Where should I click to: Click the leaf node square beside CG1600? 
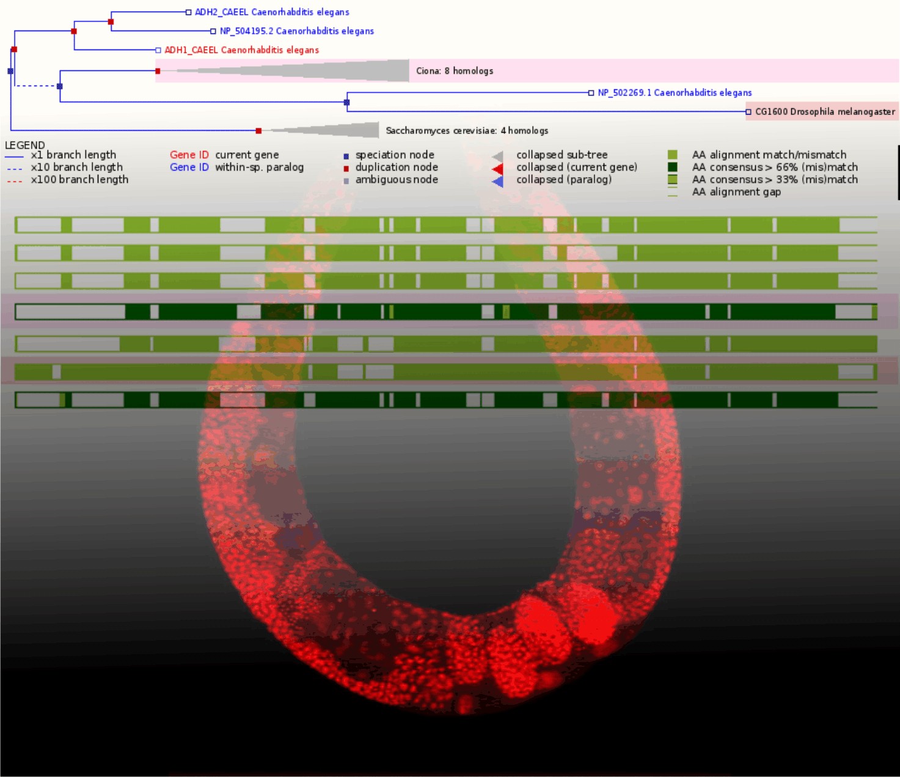coord(748,112)
